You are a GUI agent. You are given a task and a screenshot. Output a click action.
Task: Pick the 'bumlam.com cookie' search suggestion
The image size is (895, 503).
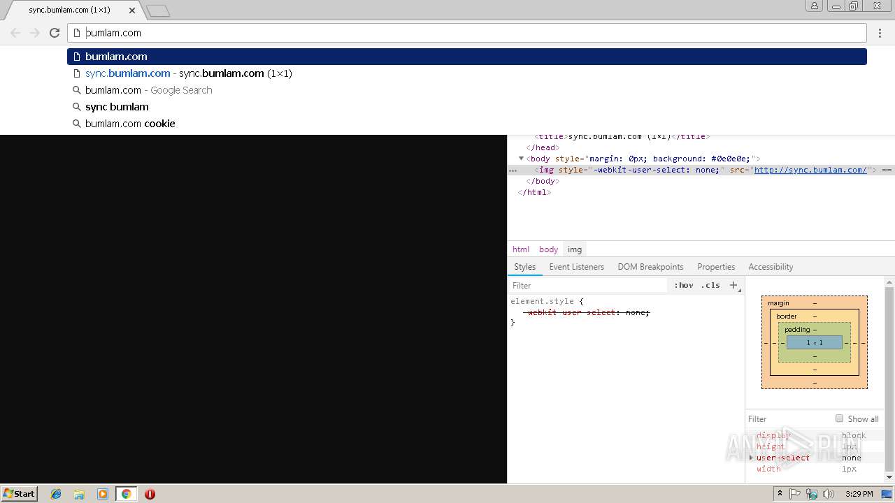(467, 124)
